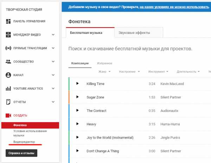Click the 3:24 duration value
Image resolution: width=211 pixels, height=163 pixels.
coord(152,84)
